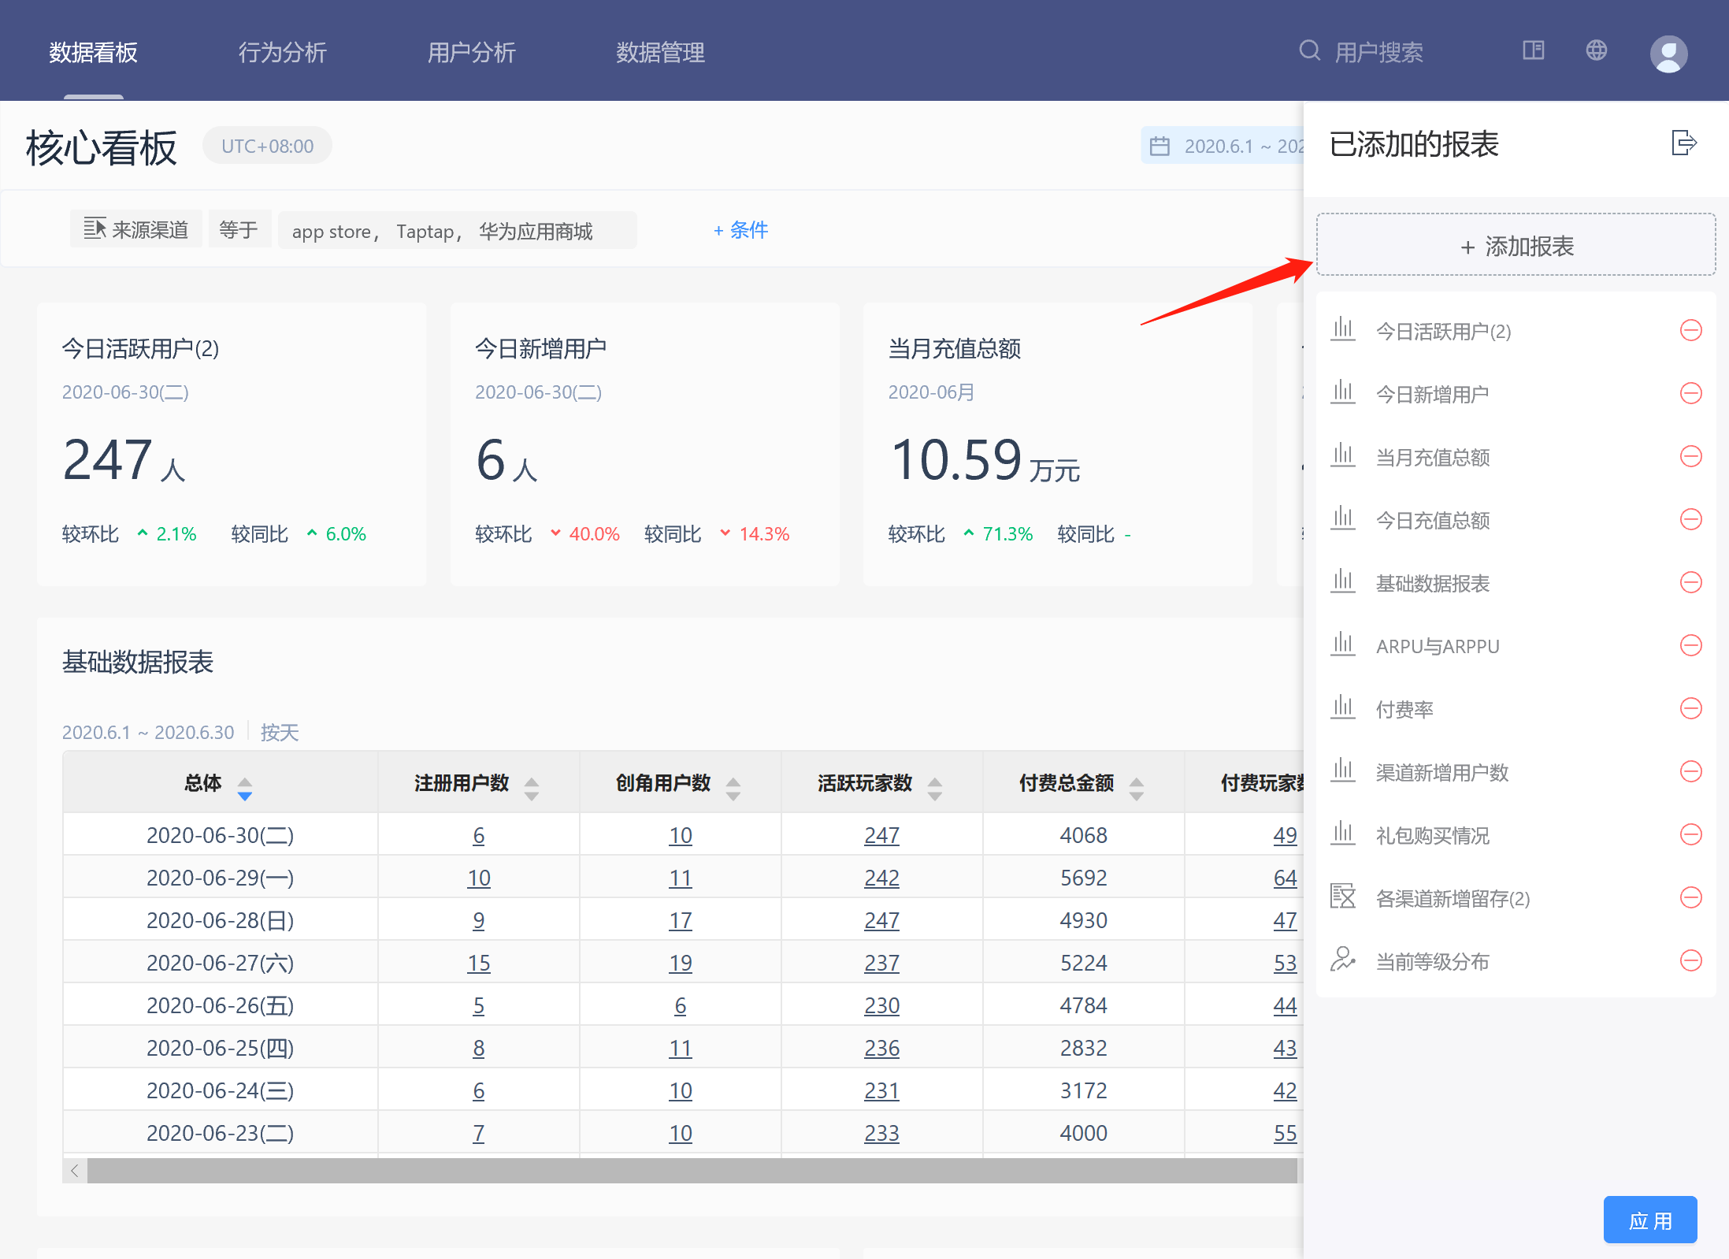
Task: Click the calendar icon in date range
Action: (x=1159, y=146)
